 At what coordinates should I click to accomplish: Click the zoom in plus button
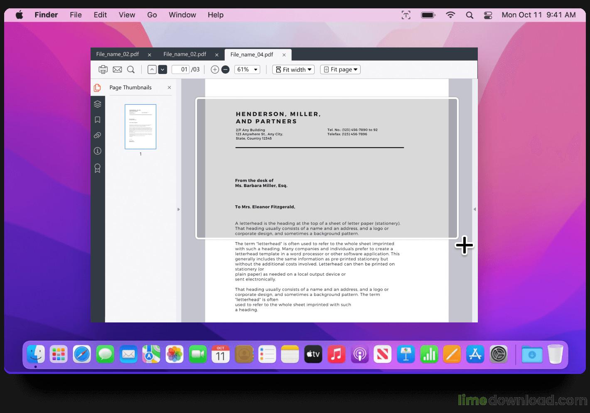pos(214,69)
